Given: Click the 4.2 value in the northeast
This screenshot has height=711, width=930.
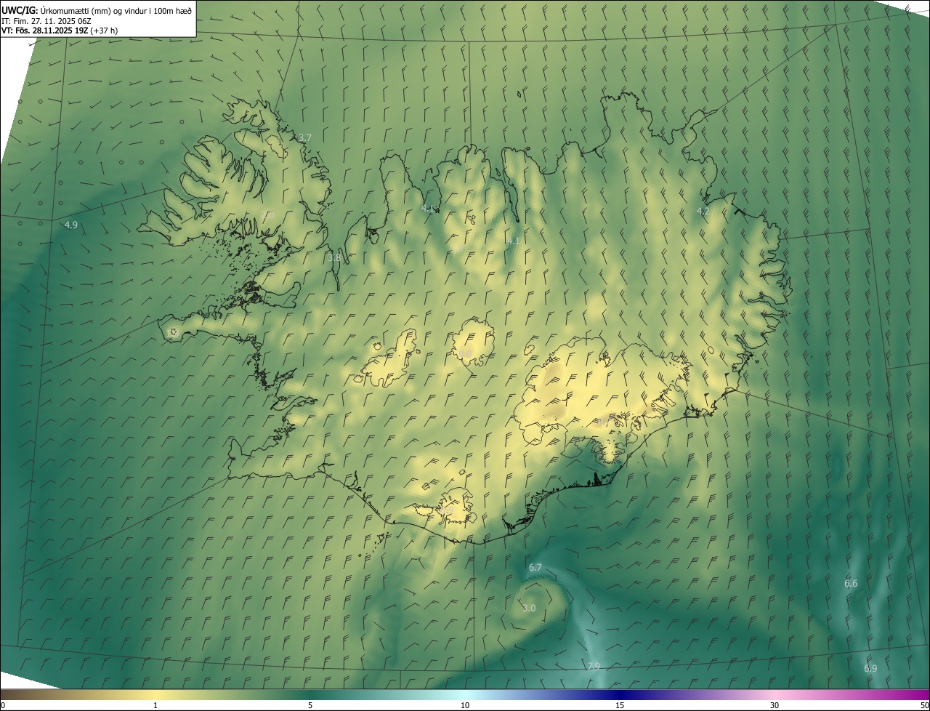Looking at the screenshot, I should 703,212.
